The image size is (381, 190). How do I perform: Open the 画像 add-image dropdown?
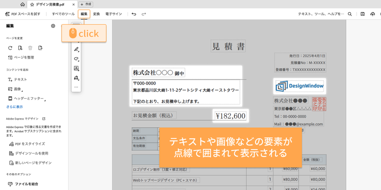coord(16,89)
